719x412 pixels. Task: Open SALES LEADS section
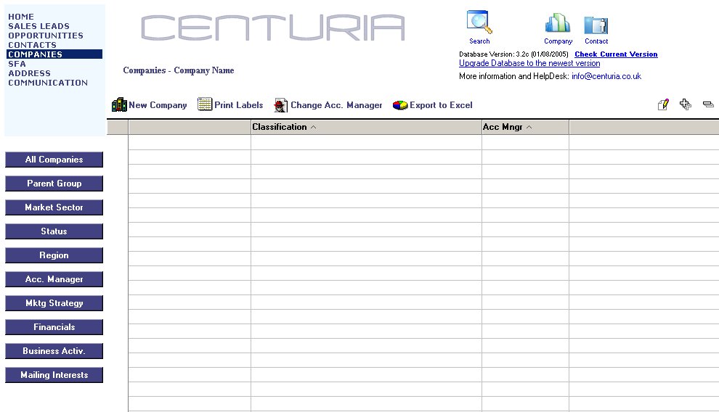pyautogui.click(x=39, y=26)
